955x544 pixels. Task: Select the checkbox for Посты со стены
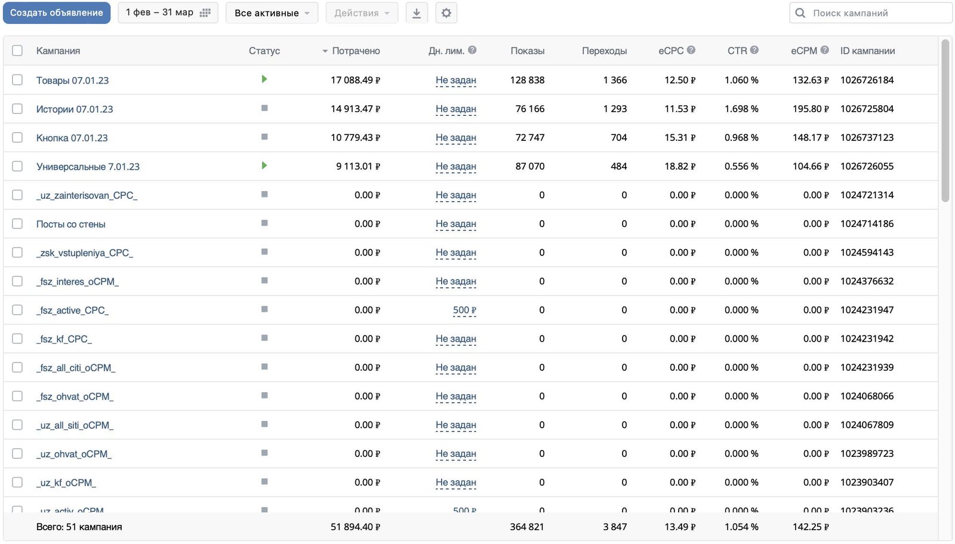pyautogui.click(x=17, y=223)
